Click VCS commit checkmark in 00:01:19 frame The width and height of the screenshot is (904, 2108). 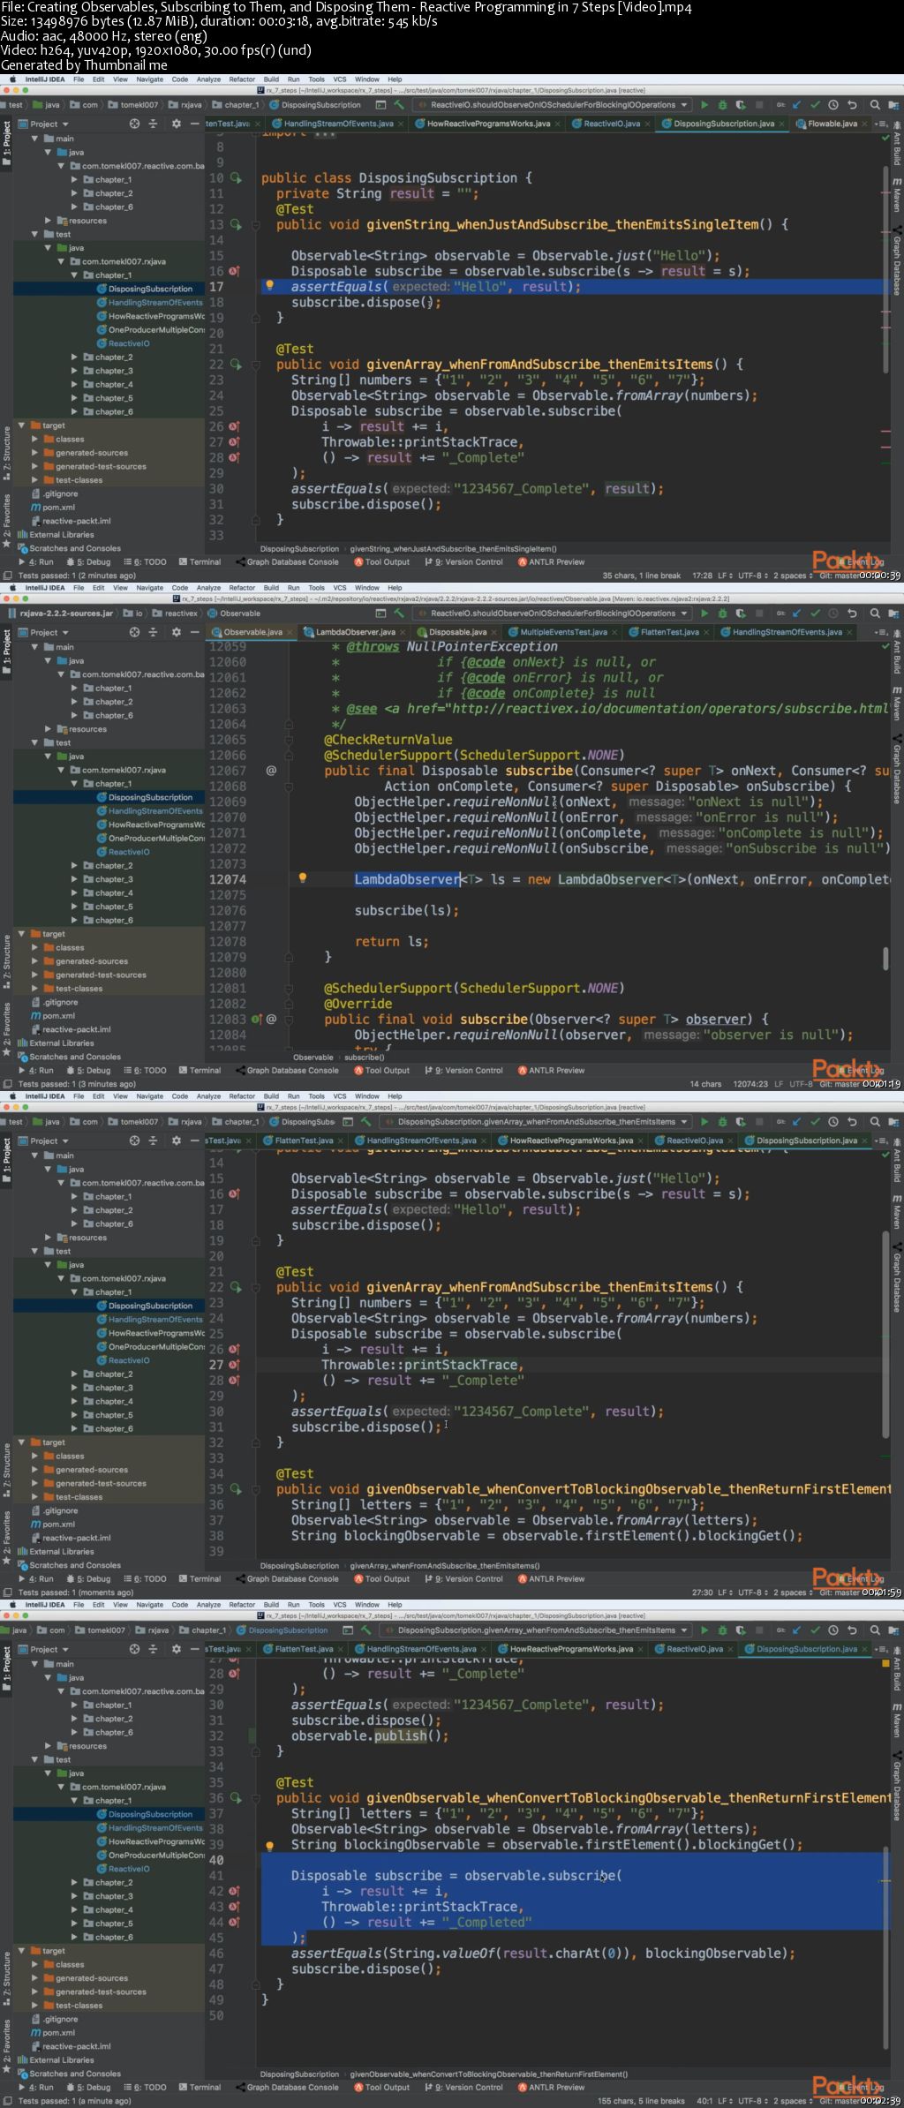tap(815, 614)
